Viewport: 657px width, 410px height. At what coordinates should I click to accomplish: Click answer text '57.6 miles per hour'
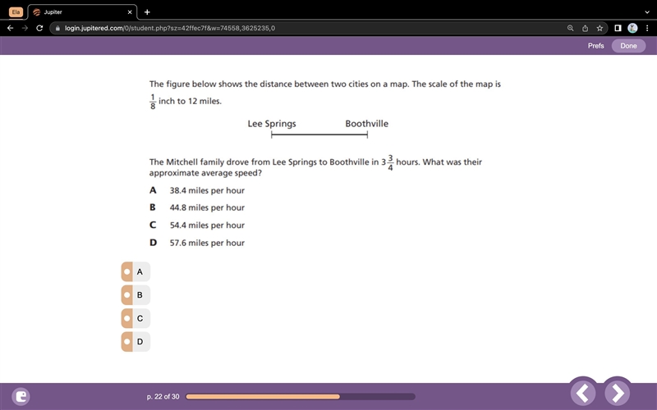click(207, 243)
